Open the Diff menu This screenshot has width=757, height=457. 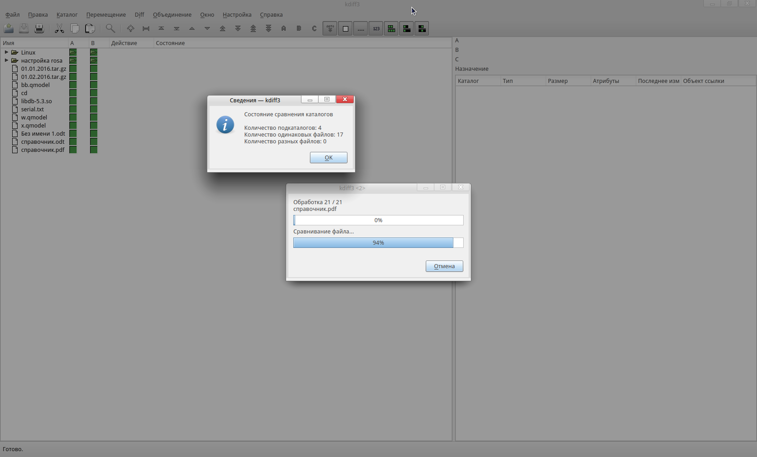pos(139,14)
